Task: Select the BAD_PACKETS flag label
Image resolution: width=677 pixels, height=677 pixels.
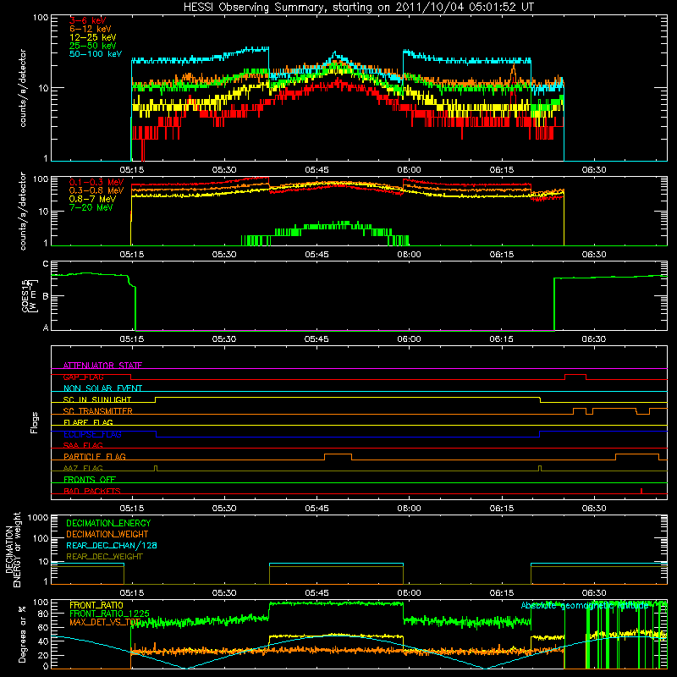Action: tap(92, 491)
